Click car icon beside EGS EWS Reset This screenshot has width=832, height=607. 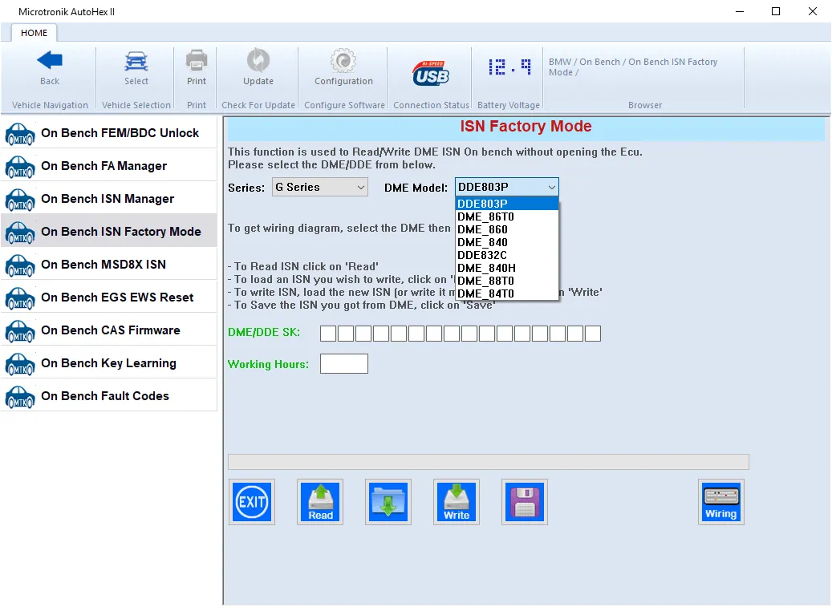(x=20, y=298)
